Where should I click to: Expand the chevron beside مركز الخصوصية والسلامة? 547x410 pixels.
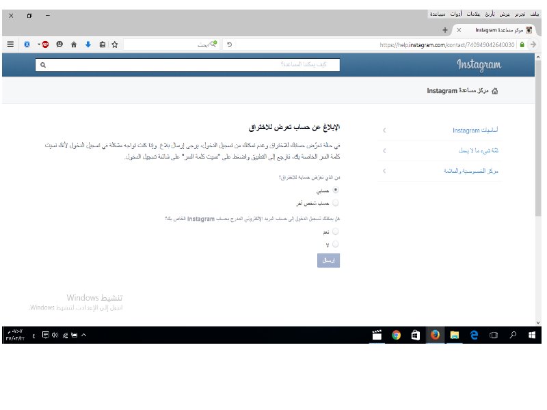coord(384,171)
